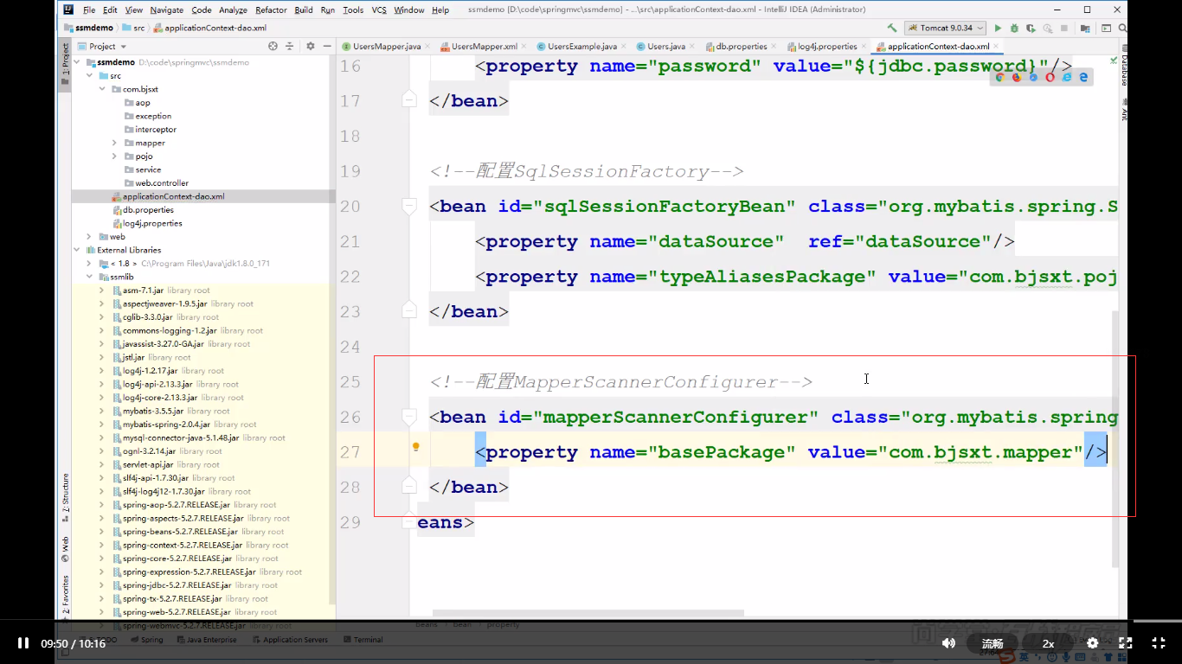Screen dimensions: 1182x664
Task: Open in Edge browser icon
Action: pyautogui.click(x=1084, y=77)
